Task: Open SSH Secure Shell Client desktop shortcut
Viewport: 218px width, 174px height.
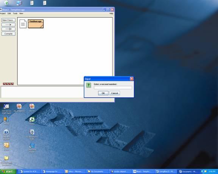Action: [6, 109]
